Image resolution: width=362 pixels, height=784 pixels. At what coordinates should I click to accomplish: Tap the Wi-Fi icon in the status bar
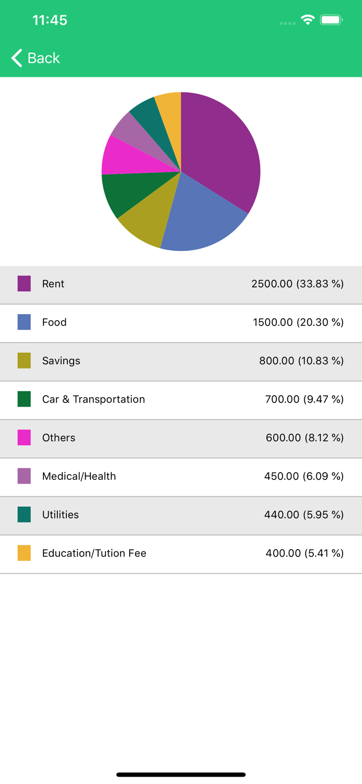pos(308,19)
